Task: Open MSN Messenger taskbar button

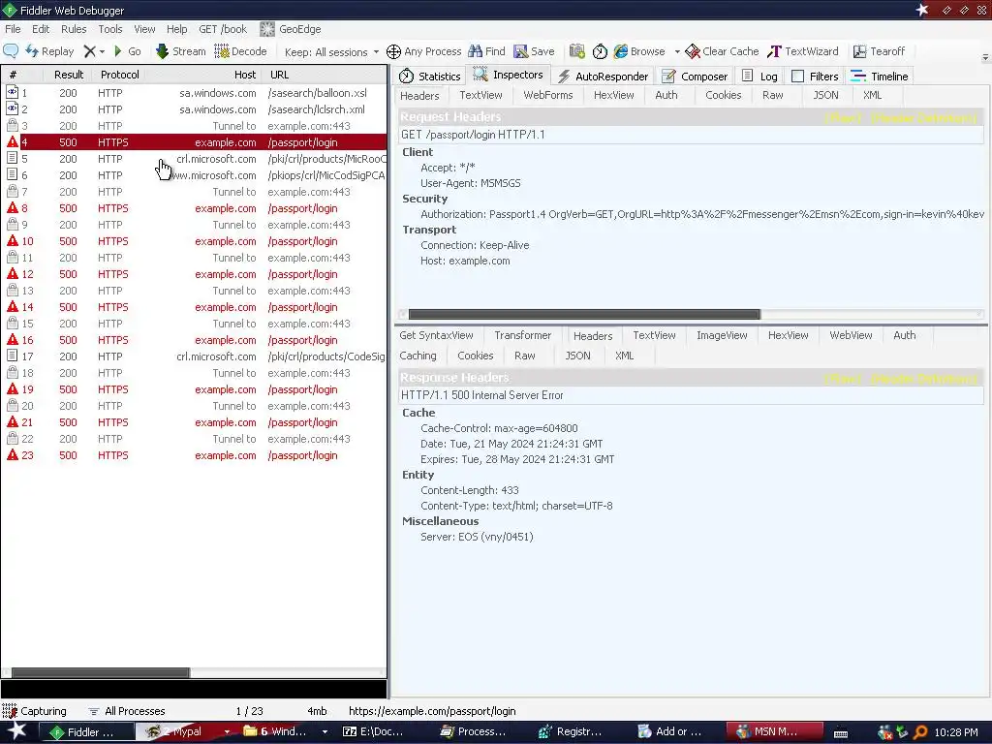Action: tap(774, 732)
